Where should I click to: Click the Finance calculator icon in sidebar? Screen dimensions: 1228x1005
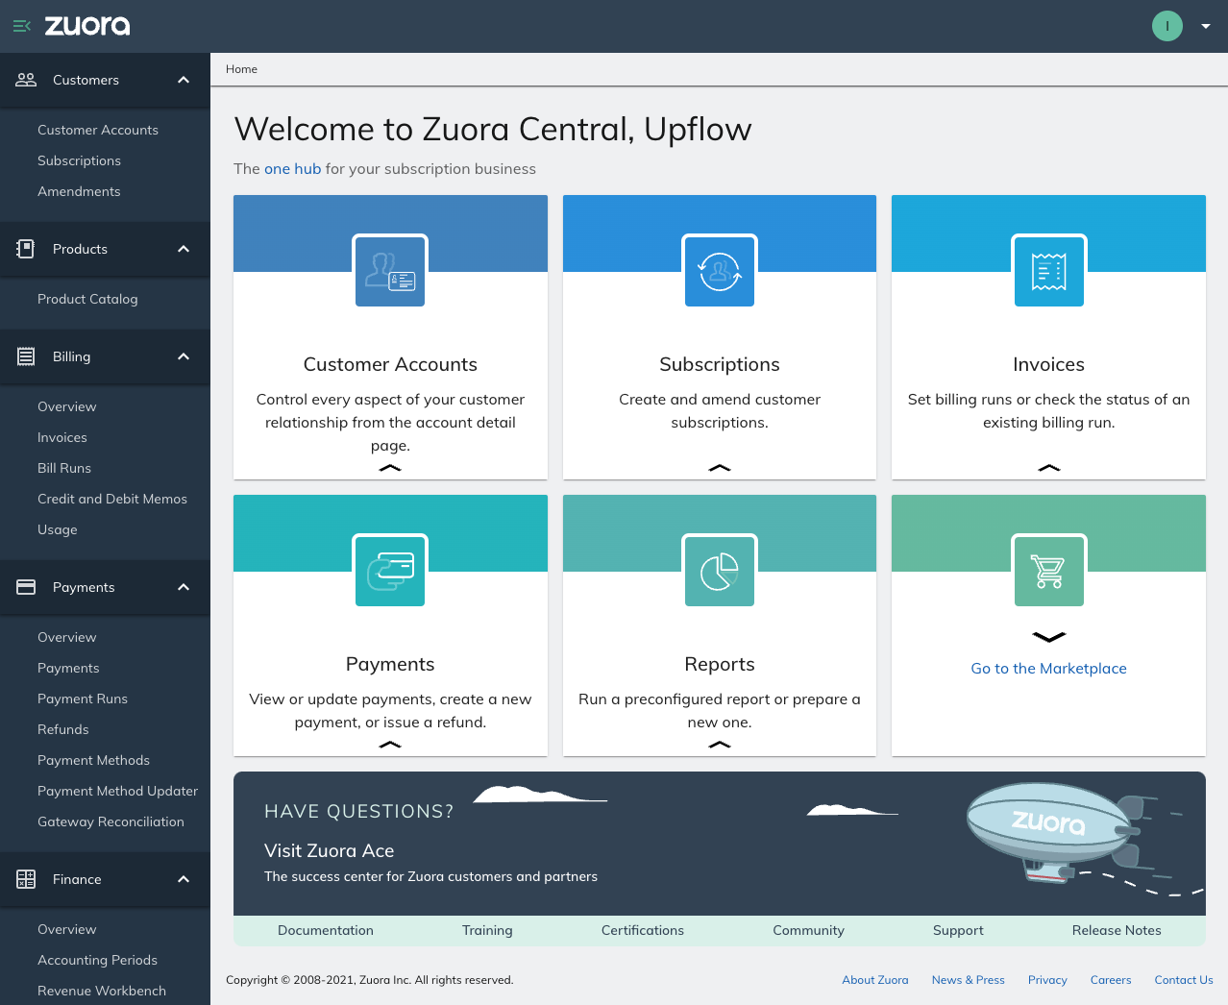click(26, 879)
